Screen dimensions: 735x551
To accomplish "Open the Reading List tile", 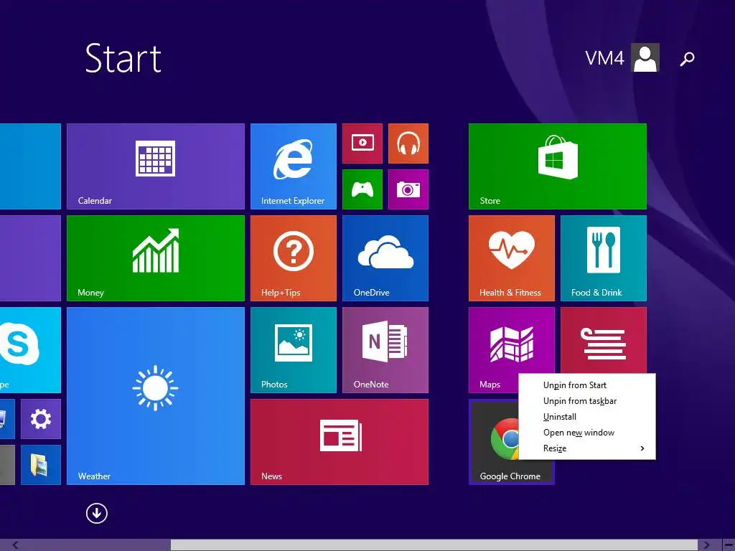I will click(x=603, y=340).
